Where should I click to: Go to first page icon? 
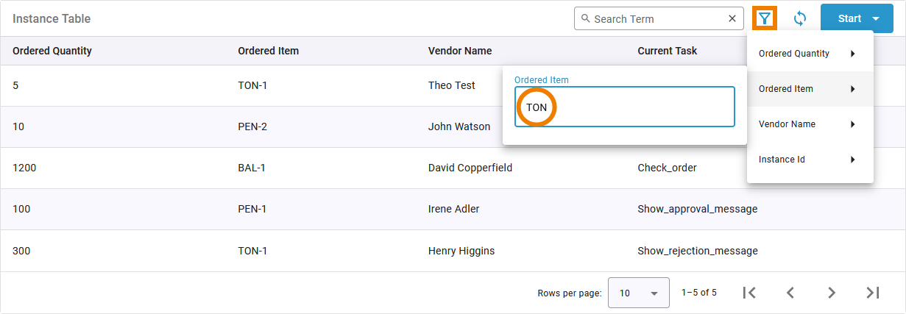(749, 293)
